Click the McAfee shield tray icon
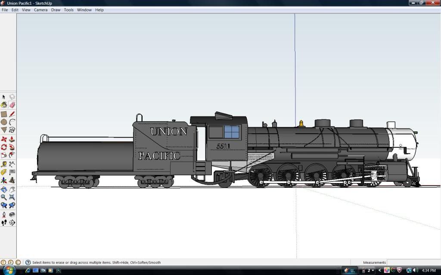The height and width of the screenshot is (275, 441). pos(399,270)
